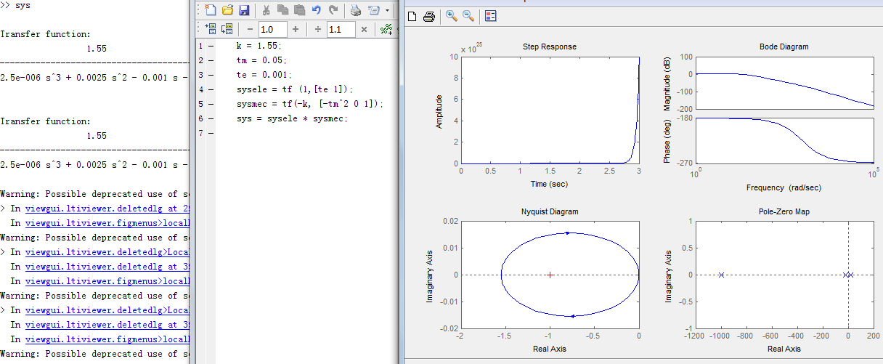
Task: Undo the last edit in the editor
Action: pos(316,10)
